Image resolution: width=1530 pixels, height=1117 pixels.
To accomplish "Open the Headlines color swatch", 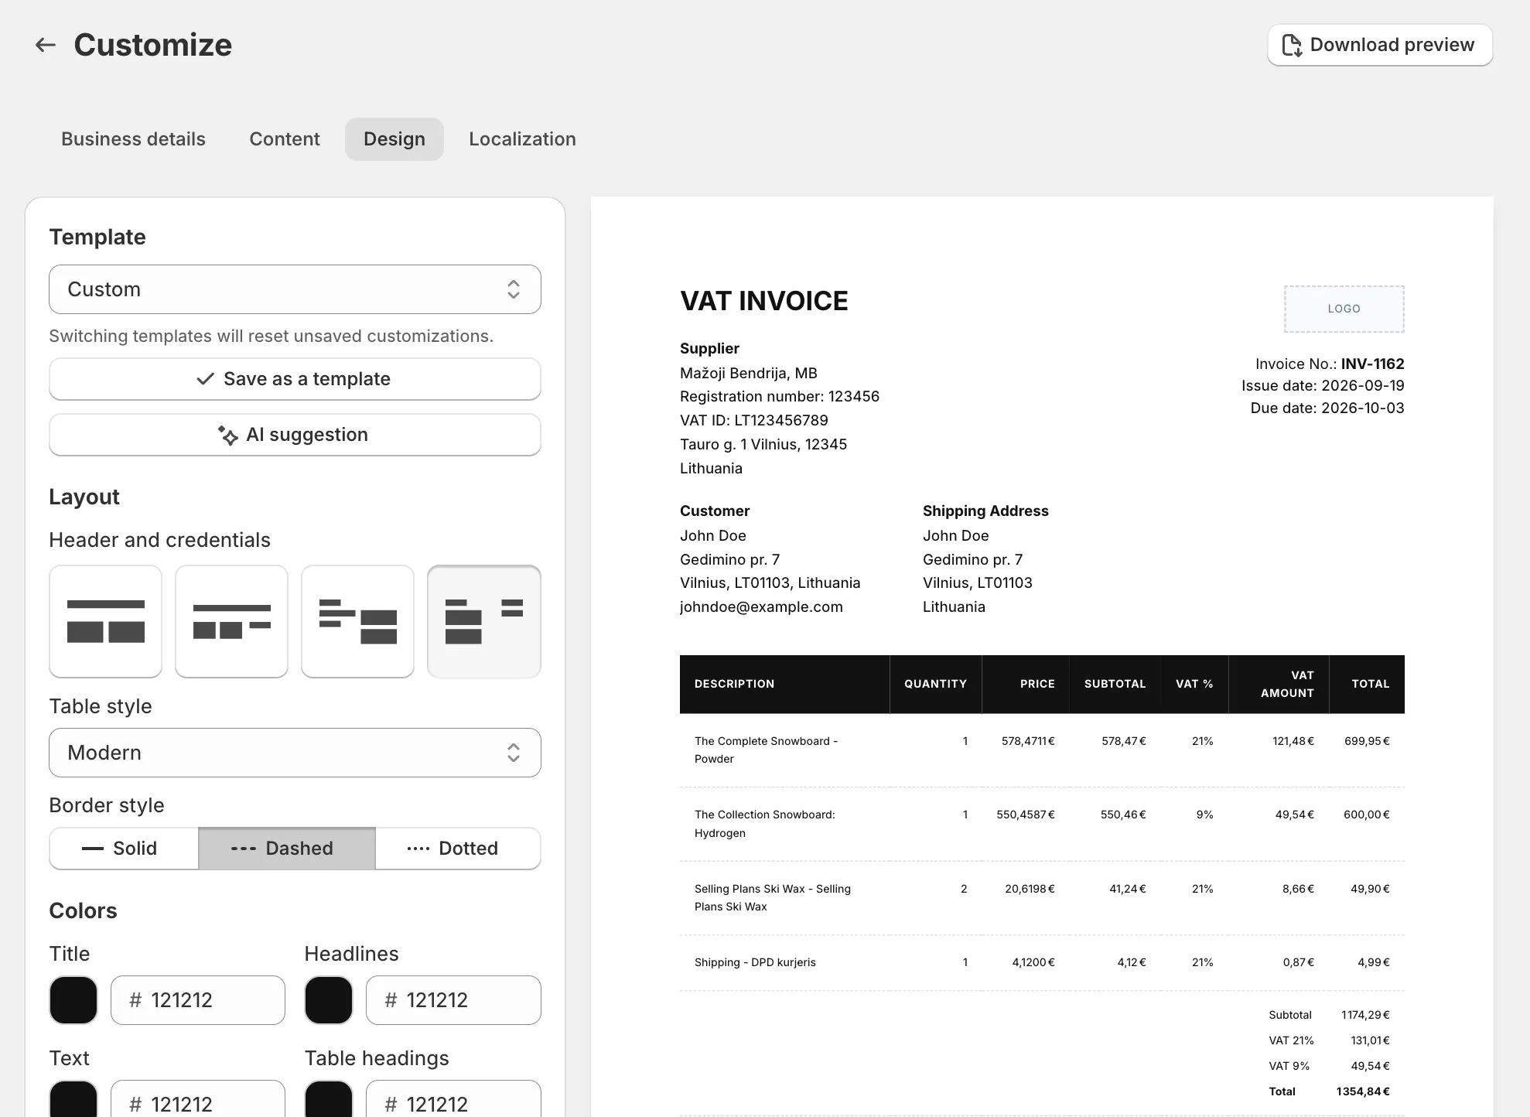I will pyautogui.click(x=329, y=1000).
